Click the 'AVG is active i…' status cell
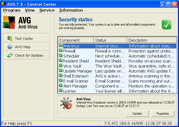179x127 pixels. [110, 76]
